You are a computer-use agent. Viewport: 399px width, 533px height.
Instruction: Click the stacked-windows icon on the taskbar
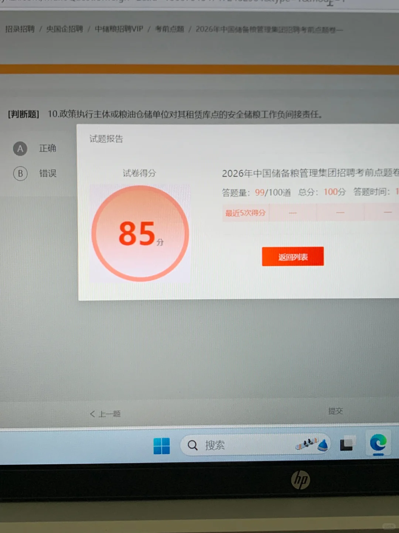[347, 443]
